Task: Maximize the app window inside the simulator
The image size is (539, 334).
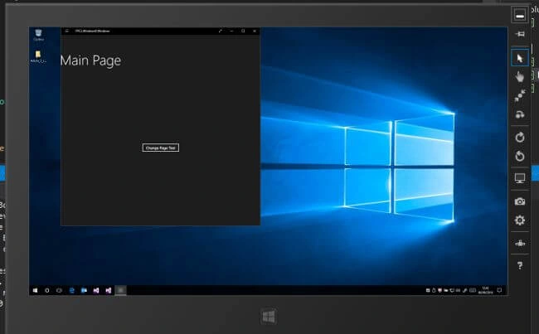Action: tap(243, 31)
